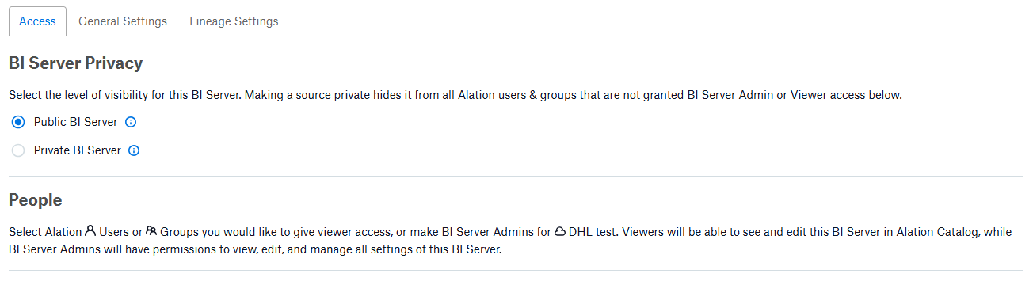Click the single-person Users icon
1033x285 pixels.
pos(90,231)
